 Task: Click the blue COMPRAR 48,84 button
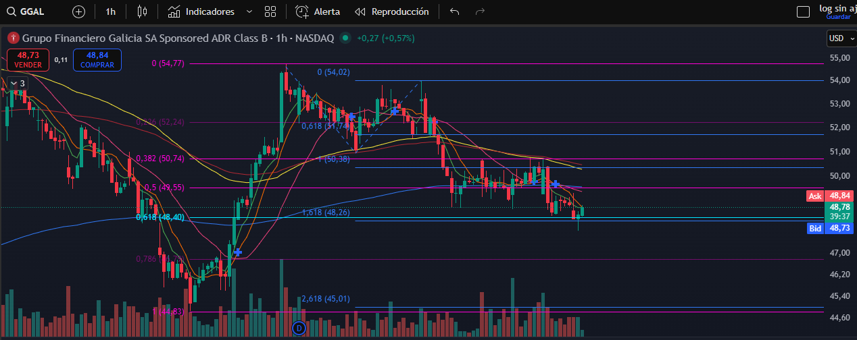(97, 59)
